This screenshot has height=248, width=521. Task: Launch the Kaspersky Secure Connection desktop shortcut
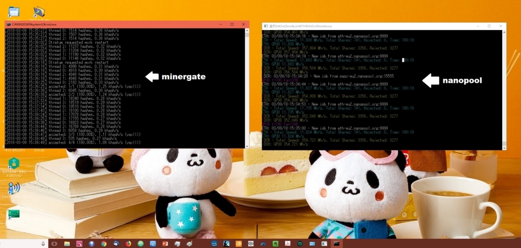14,163
